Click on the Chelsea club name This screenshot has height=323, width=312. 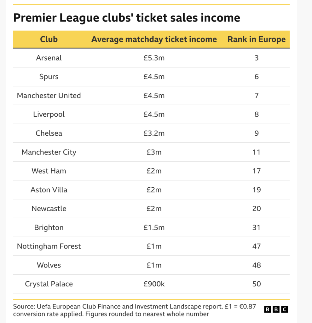click(x=49, y=133)
